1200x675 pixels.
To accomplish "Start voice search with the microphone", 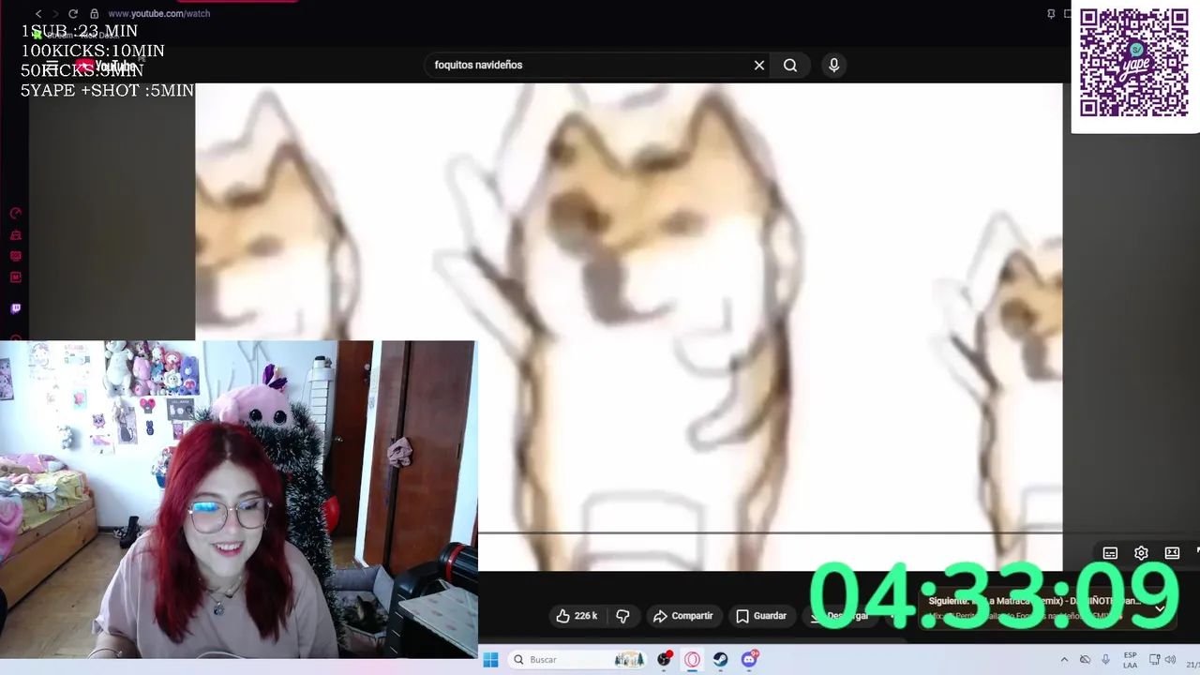I will (833, 65).
